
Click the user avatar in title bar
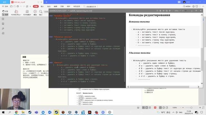point(184,2)
